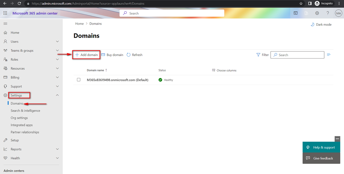Click the Users person icon
Viewport: 344px width, 174px height.
pos(6,41)
